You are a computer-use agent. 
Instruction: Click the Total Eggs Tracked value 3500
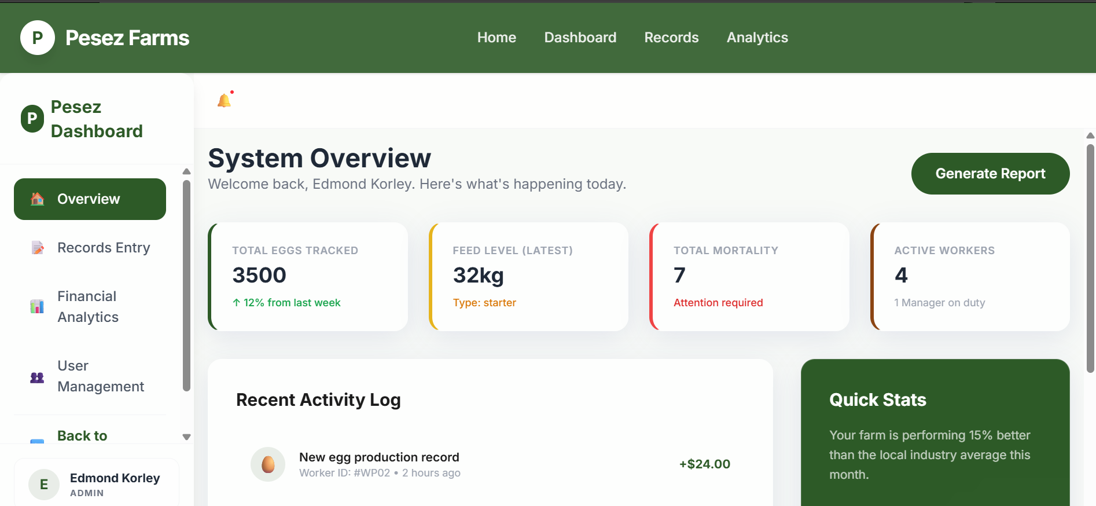click(259, 275)
